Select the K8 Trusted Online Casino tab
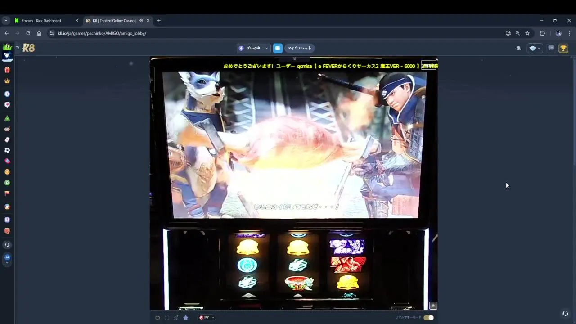576x324 pixels. [x=114, y=21]
